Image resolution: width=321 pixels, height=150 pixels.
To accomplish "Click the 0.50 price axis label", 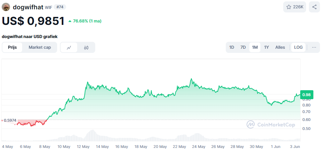I will [x=306, y=128].
